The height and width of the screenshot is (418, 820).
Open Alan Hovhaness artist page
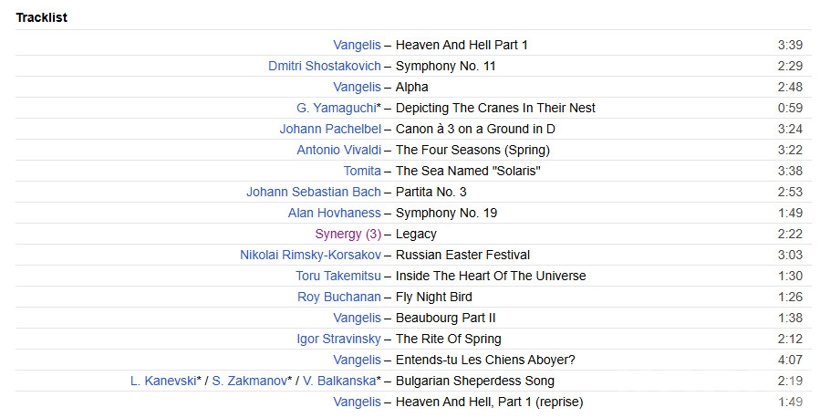tap(334, 213)
